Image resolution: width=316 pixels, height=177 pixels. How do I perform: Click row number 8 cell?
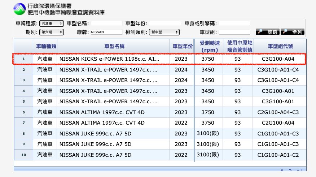point(23,134)
